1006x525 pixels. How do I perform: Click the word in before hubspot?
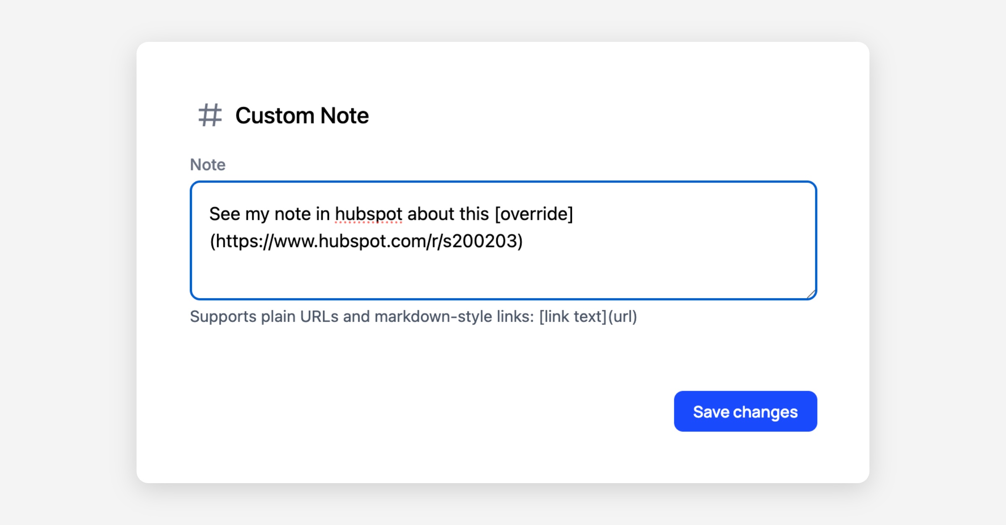pyautogui.click(x=323, y=214)
